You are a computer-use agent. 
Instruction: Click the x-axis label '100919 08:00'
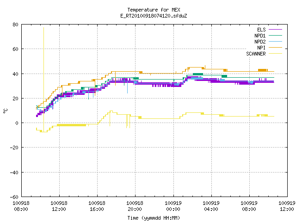pos(249,206)
